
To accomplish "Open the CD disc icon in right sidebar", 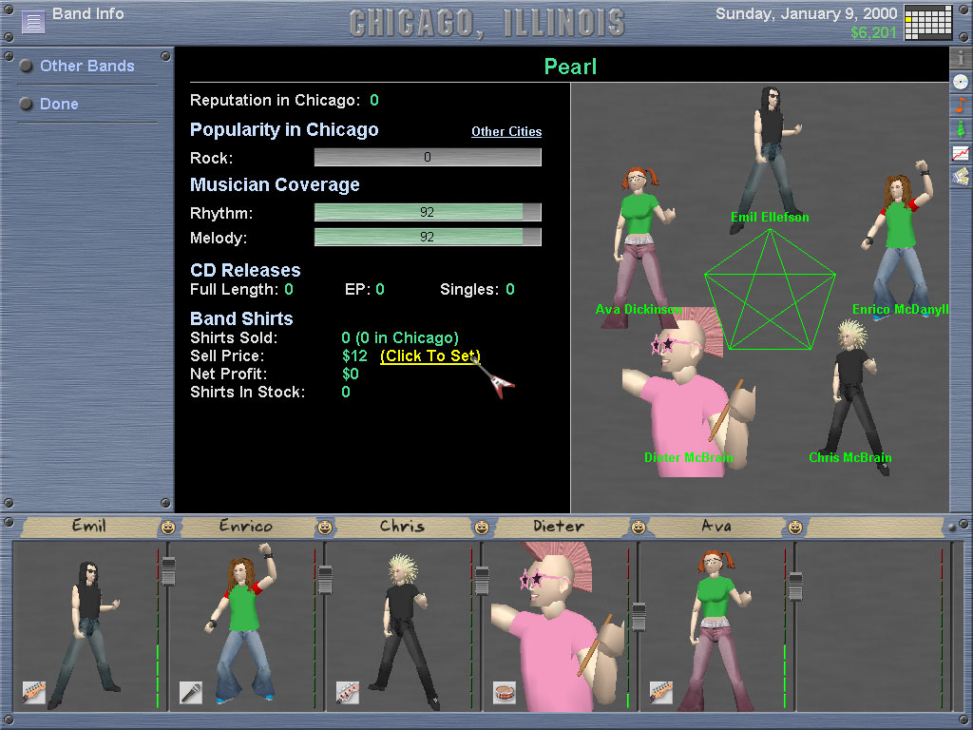I will [x=961, y=82].
